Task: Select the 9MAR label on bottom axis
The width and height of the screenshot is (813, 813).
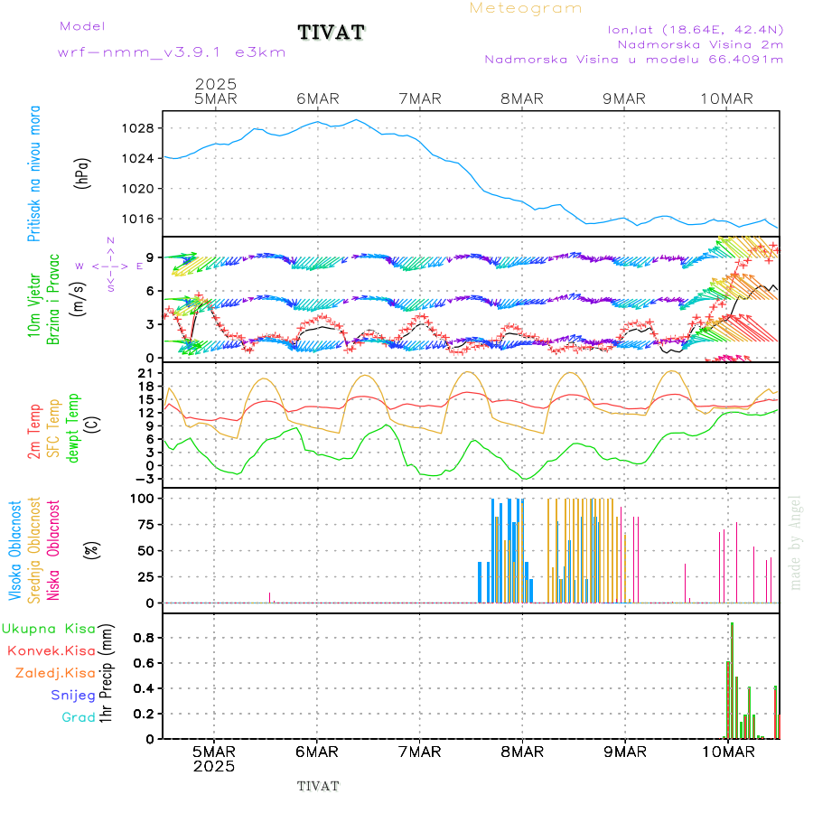Action: click(624, 752)
